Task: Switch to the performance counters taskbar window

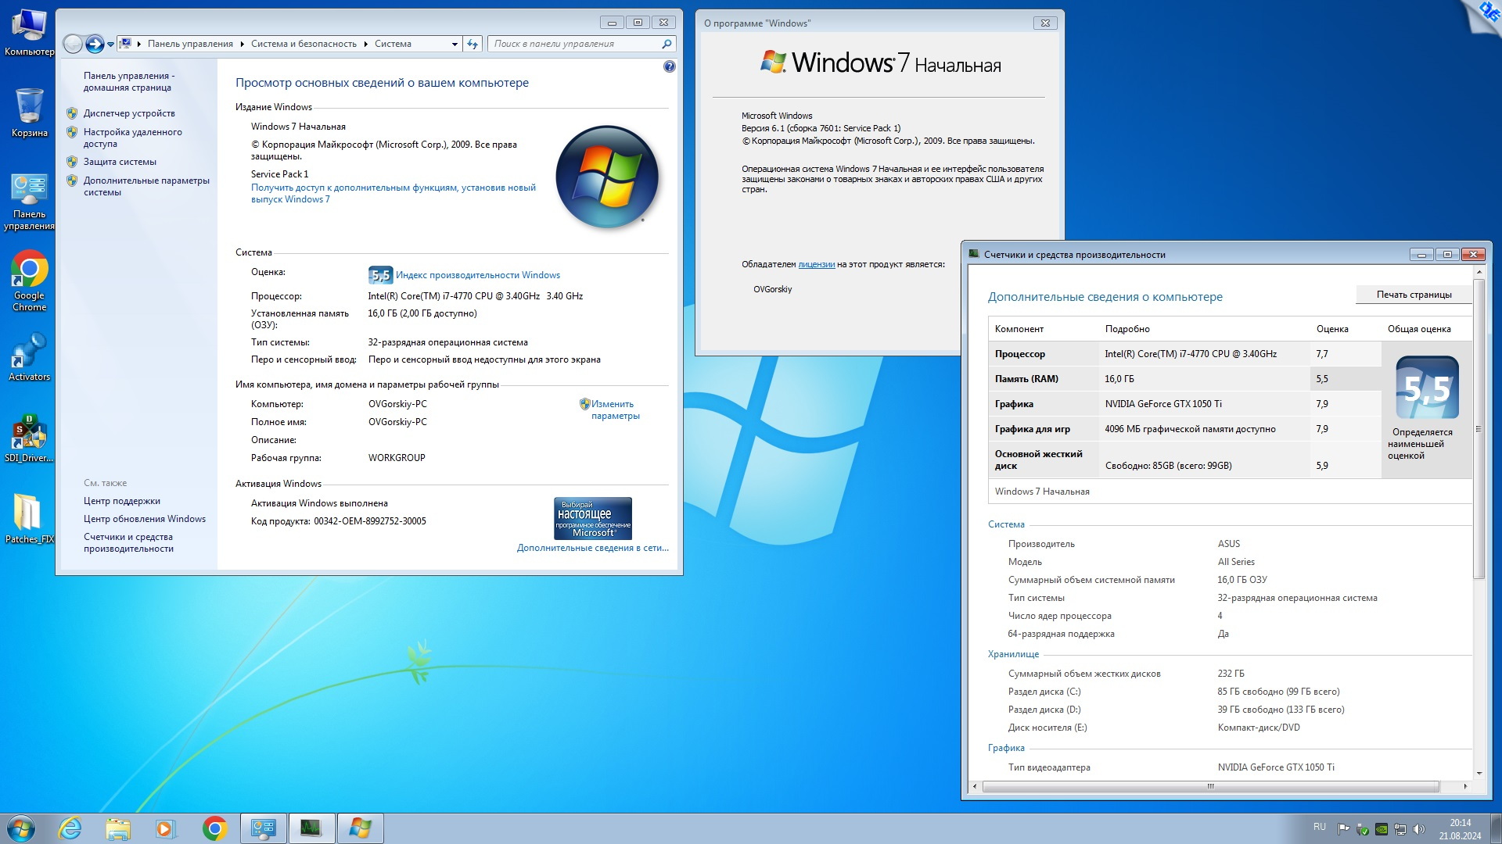Action: click(x=311, y=828)
